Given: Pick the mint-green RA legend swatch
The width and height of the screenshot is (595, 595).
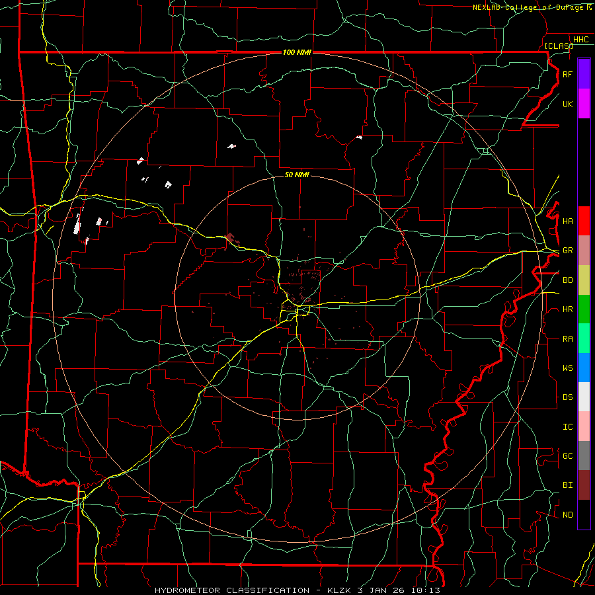Looking at the screenshot, I should pyautogui.click(x=584, y=338).
